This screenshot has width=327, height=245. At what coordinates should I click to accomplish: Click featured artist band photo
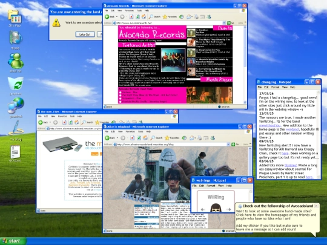click(173, 60)
